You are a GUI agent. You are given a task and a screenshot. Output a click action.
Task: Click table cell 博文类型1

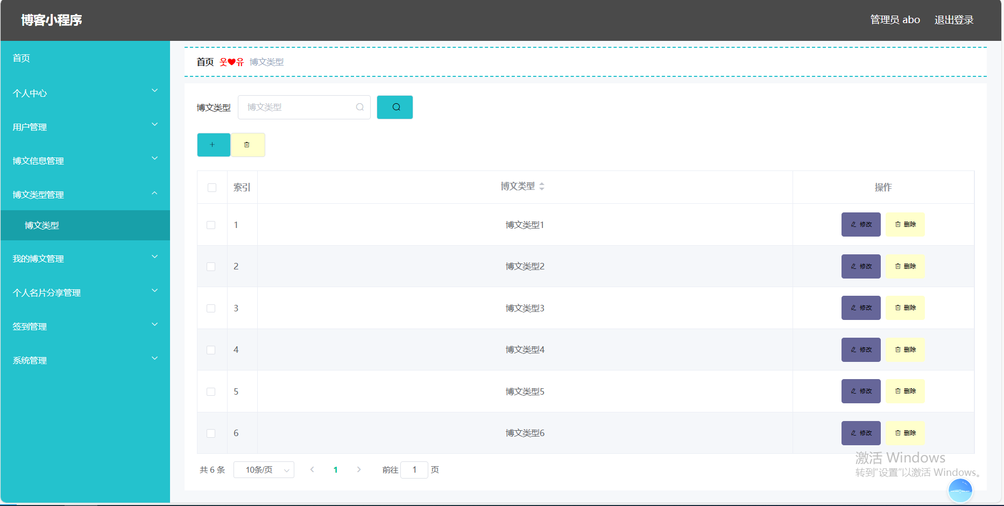coord(525,225)
